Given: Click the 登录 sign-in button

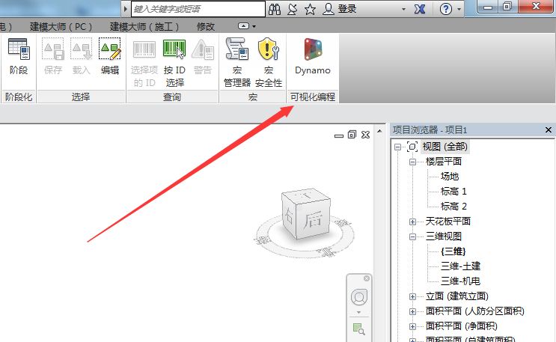Looking at the screenshot, I should coord(346,9).
